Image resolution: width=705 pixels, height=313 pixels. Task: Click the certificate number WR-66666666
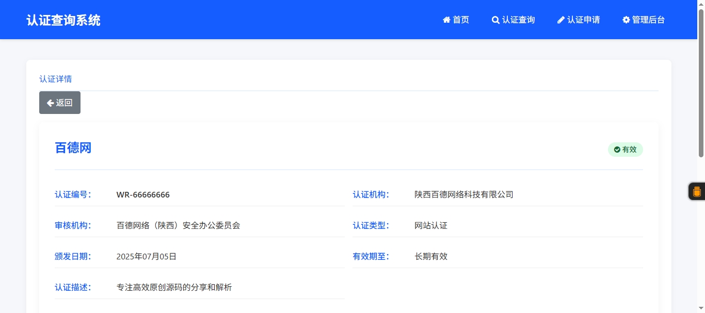point(143,194)
